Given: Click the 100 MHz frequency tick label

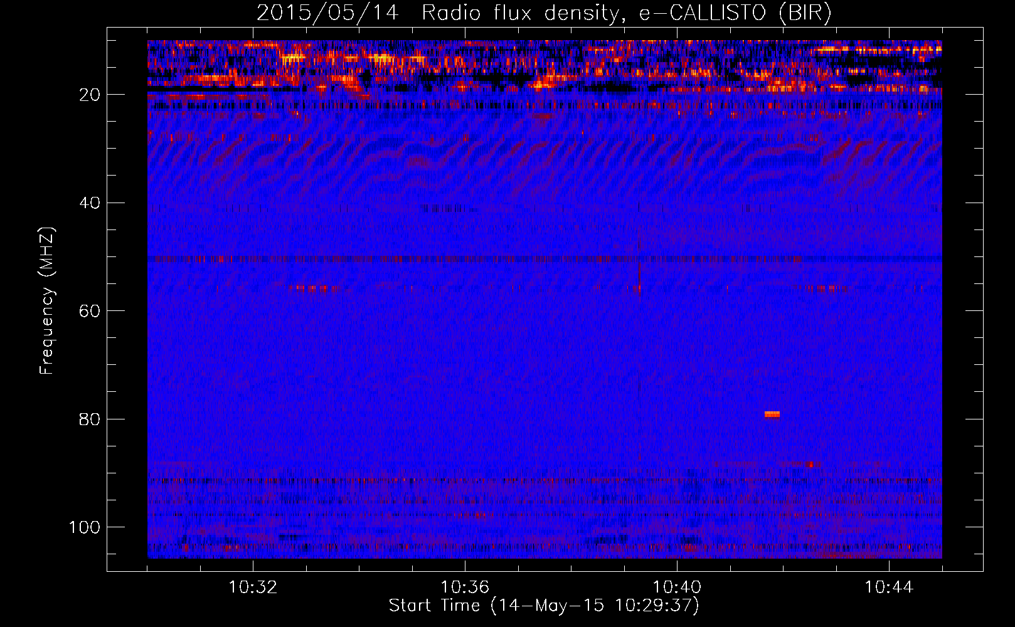Looking at the screenshot, I should click(85, 527).
